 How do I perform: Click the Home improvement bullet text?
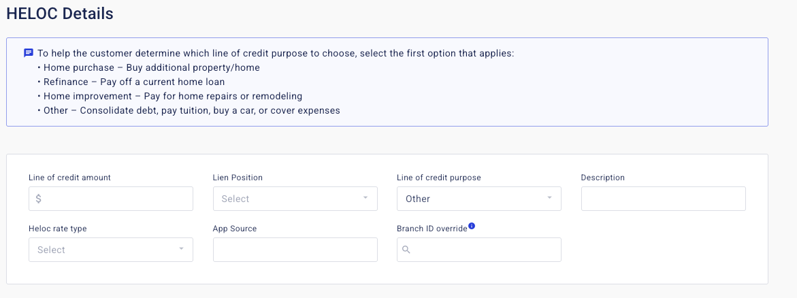172,96
